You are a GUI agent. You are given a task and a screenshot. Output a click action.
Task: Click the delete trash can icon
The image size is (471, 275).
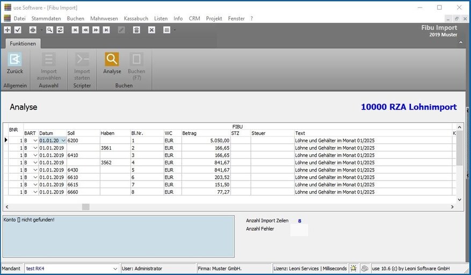pos(136,30)
